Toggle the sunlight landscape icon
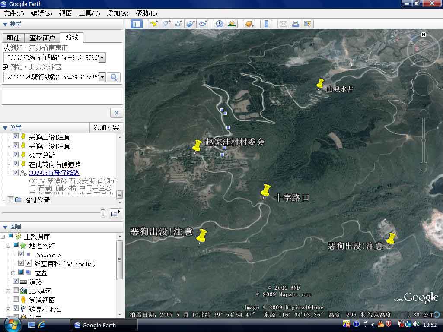This screenshot has height=332, width=443. (232, 24)
